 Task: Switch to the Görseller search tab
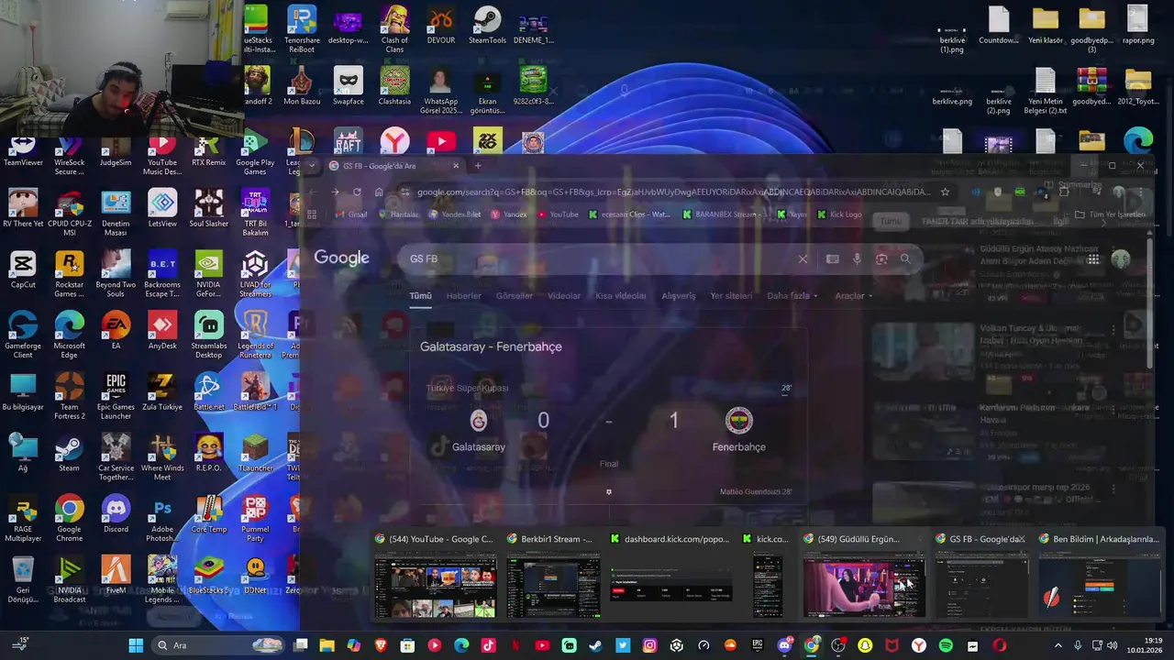point(514,296)
